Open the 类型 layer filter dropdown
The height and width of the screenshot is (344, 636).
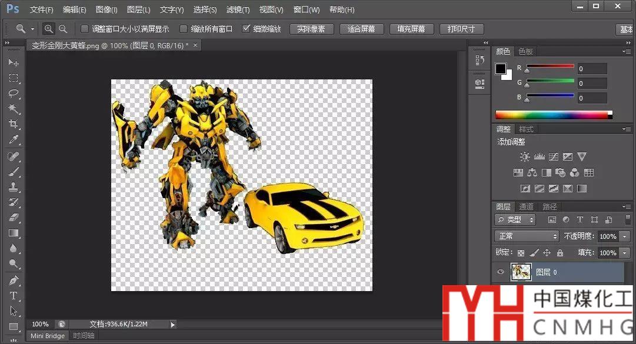(x=515, y=220)
